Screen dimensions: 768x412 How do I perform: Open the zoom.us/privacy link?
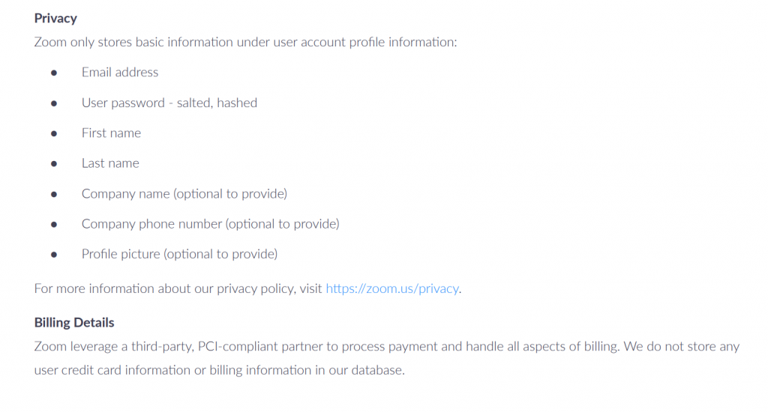pyautogui.click(x=391, y=288)
